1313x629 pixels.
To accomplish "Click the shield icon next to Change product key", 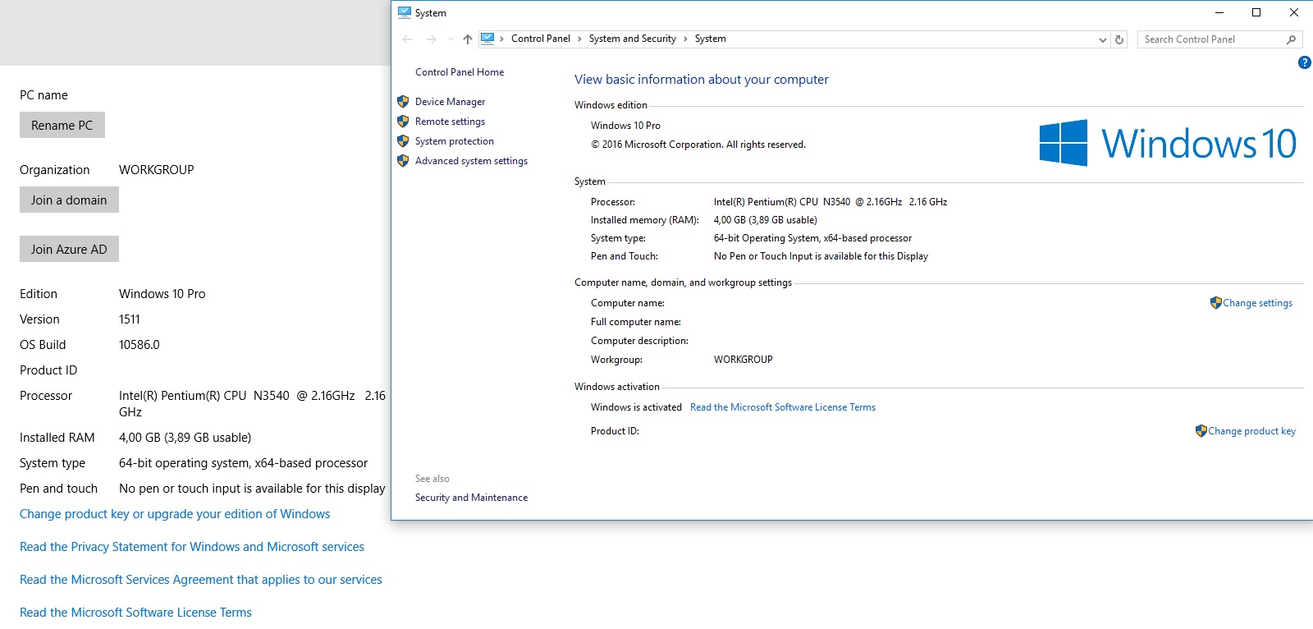I will (1201, 431).
